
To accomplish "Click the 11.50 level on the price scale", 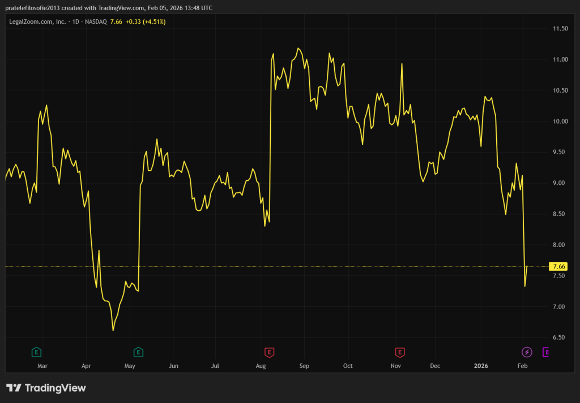I will [x=560, y=28].
